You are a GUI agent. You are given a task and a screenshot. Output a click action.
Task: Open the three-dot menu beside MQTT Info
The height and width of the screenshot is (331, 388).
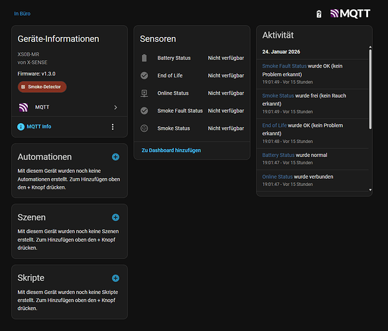(x=113, y=126)
